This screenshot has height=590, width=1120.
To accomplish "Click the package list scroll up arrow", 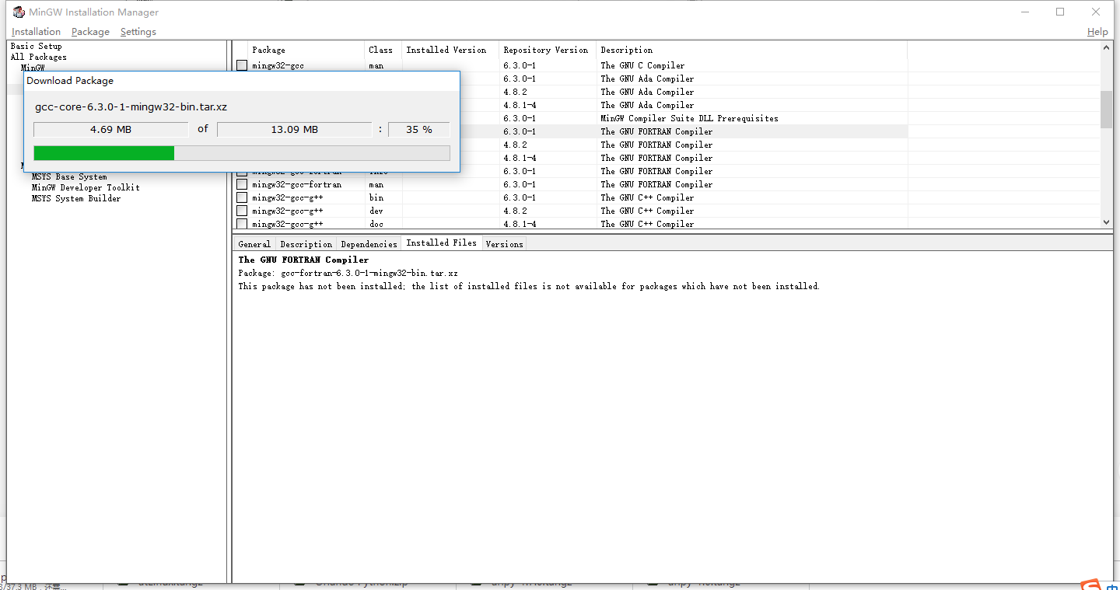I will pyautogui.click(x=1107, y=48).
